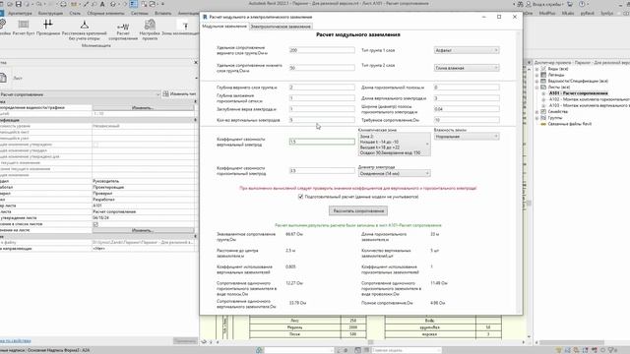Click the 'Зоны молниезащиты' ribbon tool
Image resolution: width=630 pixels, height=354 pixels.
[x=181, y=28]
